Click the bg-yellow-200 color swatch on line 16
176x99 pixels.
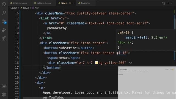[x=97, y=63]
